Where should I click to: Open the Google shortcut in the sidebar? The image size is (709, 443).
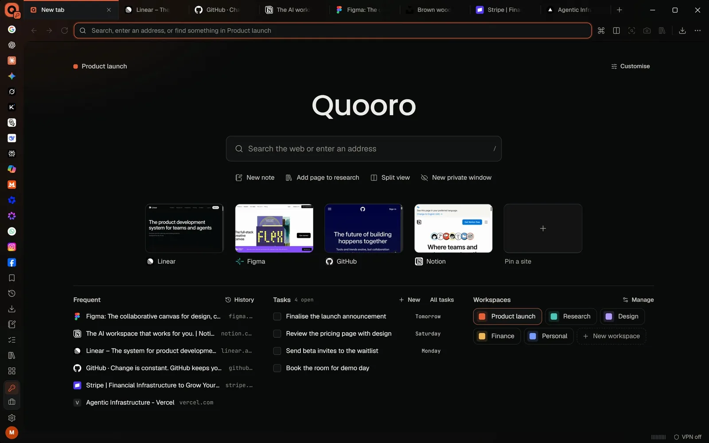tap(12, 29)
